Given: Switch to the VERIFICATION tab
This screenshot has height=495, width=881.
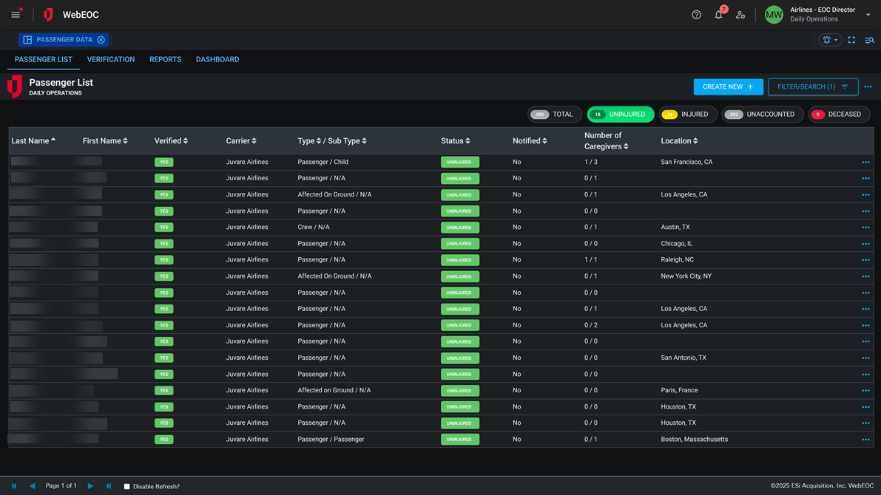Looking at the screenshot, I should pos(111,59).
